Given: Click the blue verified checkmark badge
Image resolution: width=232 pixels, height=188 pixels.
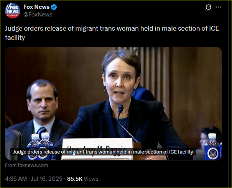Looking at the screenshot, I should (54, 7).
